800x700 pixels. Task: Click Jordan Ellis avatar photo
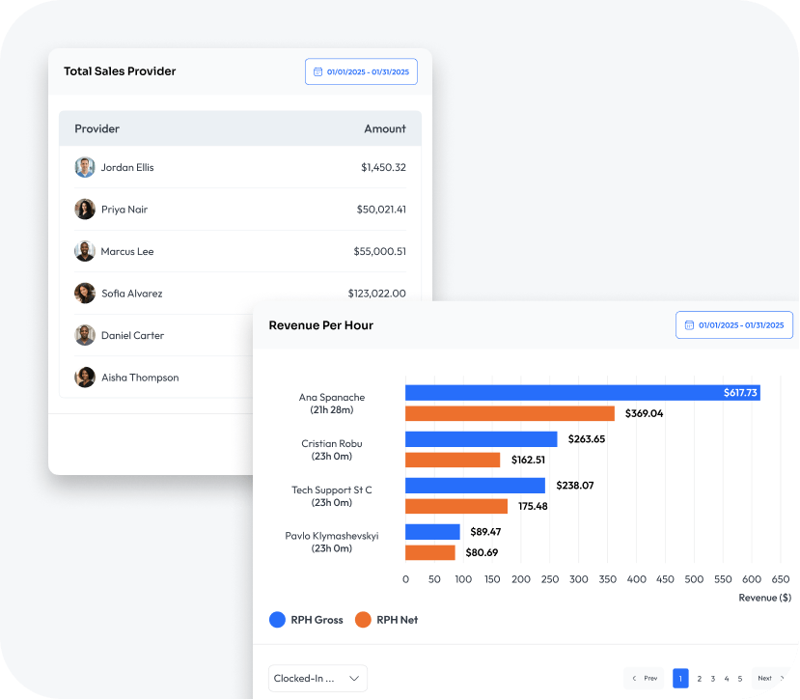[x=85, y=167]
